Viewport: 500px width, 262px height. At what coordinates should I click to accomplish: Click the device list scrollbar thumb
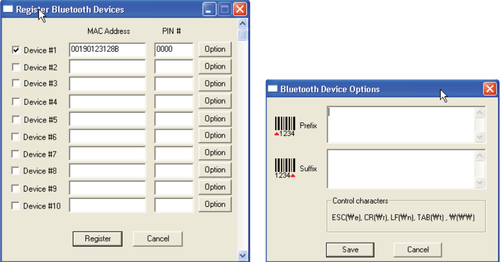(243, 35)
